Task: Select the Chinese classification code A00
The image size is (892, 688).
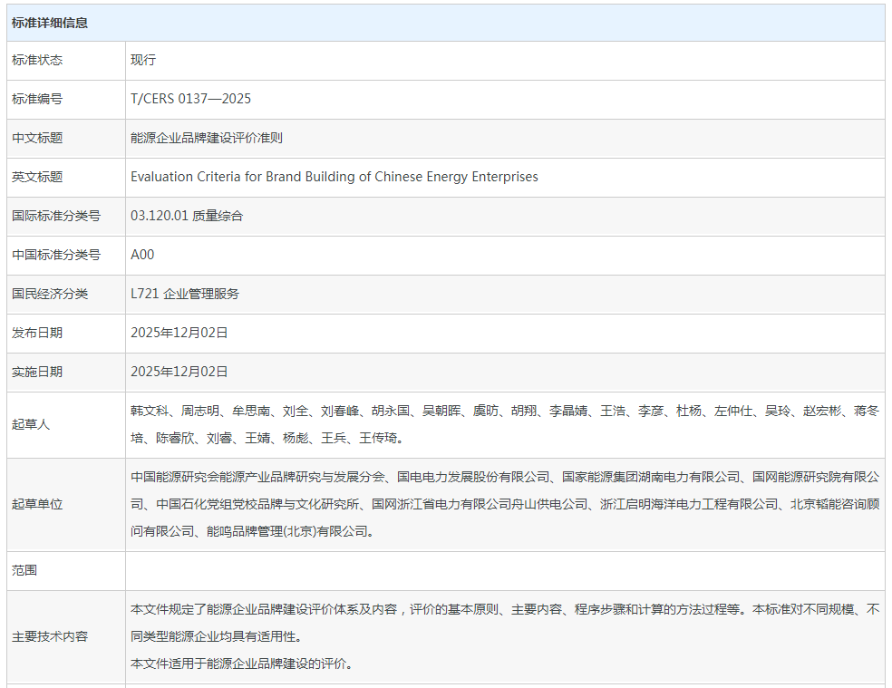Action: [141, 255]
